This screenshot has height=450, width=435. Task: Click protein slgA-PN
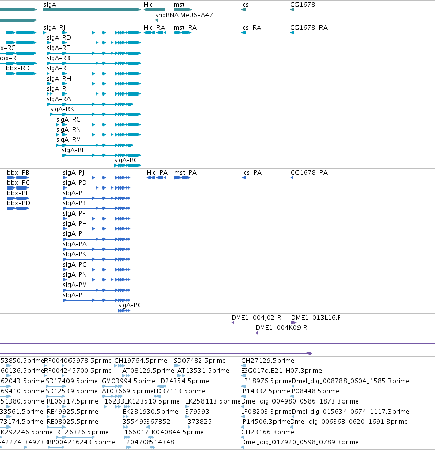coord(97,280)
